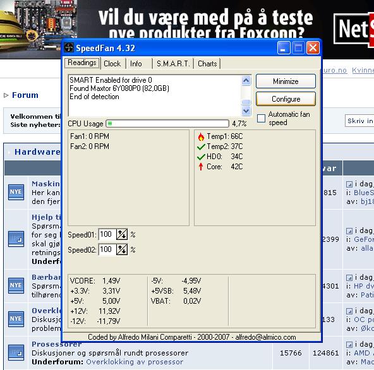Click the green checkmark beside Temp2
The image size is (374, 370).
tap(201, 147)
